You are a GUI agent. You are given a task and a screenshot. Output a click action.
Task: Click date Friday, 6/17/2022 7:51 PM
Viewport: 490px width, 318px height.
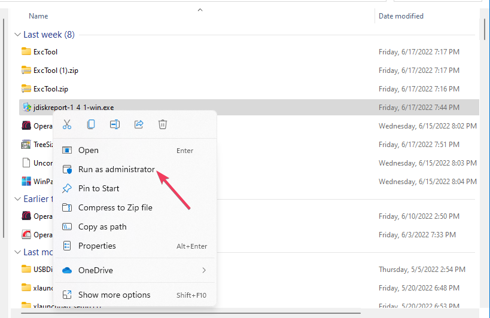point(419,145)
